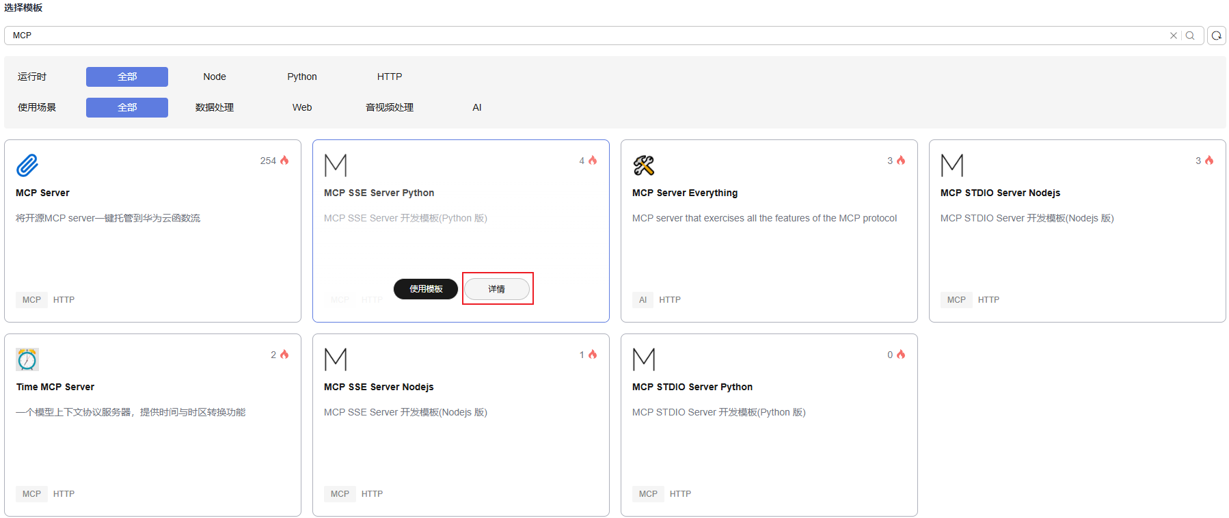Filter by AI scenario
1229x518 pixels.
(476, 107)
